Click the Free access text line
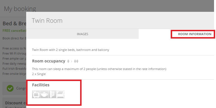 coord(14,48)
